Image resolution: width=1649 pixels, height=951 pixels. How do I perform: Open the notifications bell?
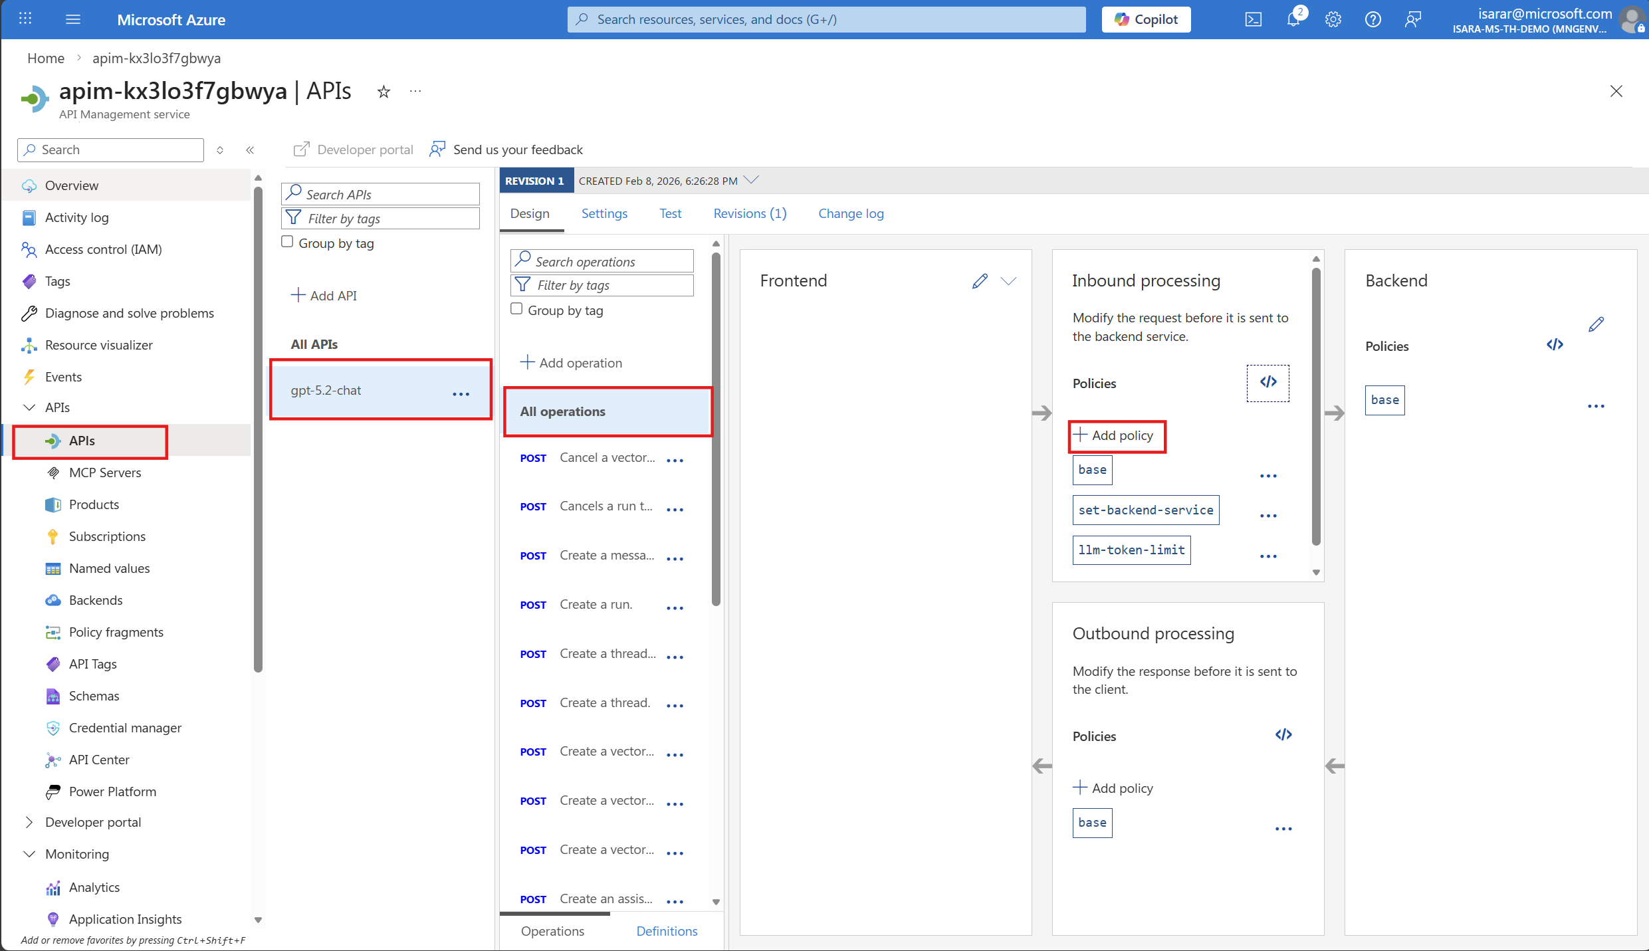(x=1293, y=19)
